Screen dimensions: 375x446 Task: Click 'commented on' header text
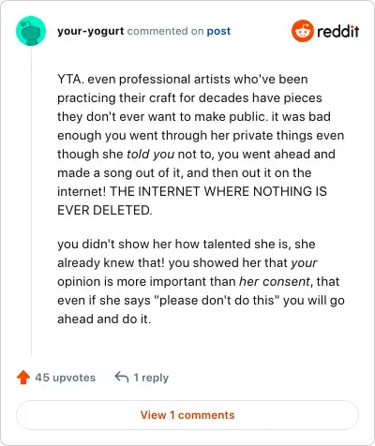tap(165, 31)
